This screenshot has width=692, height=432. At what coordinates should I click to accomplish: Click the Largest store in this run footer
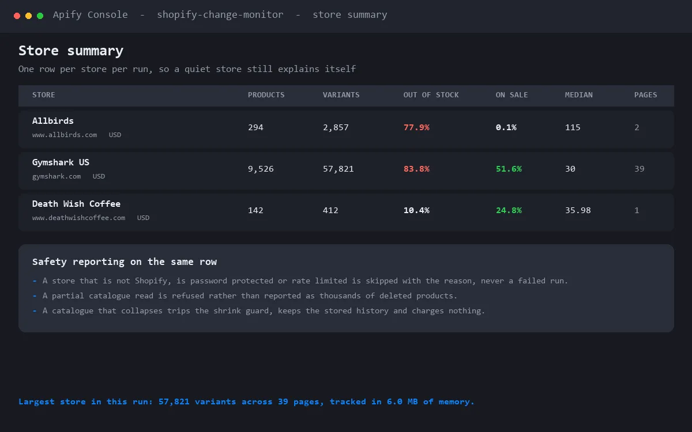click(x=246, y=401)
